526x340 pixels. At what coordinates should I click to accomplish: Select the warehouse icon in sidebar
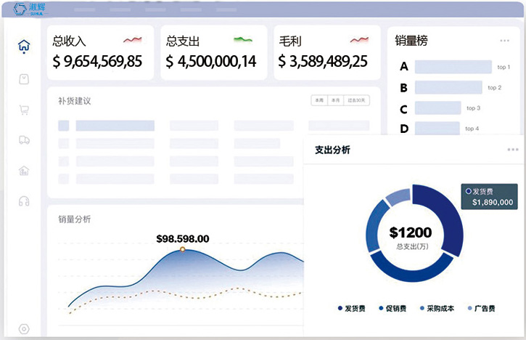click(x=24, y=171)
